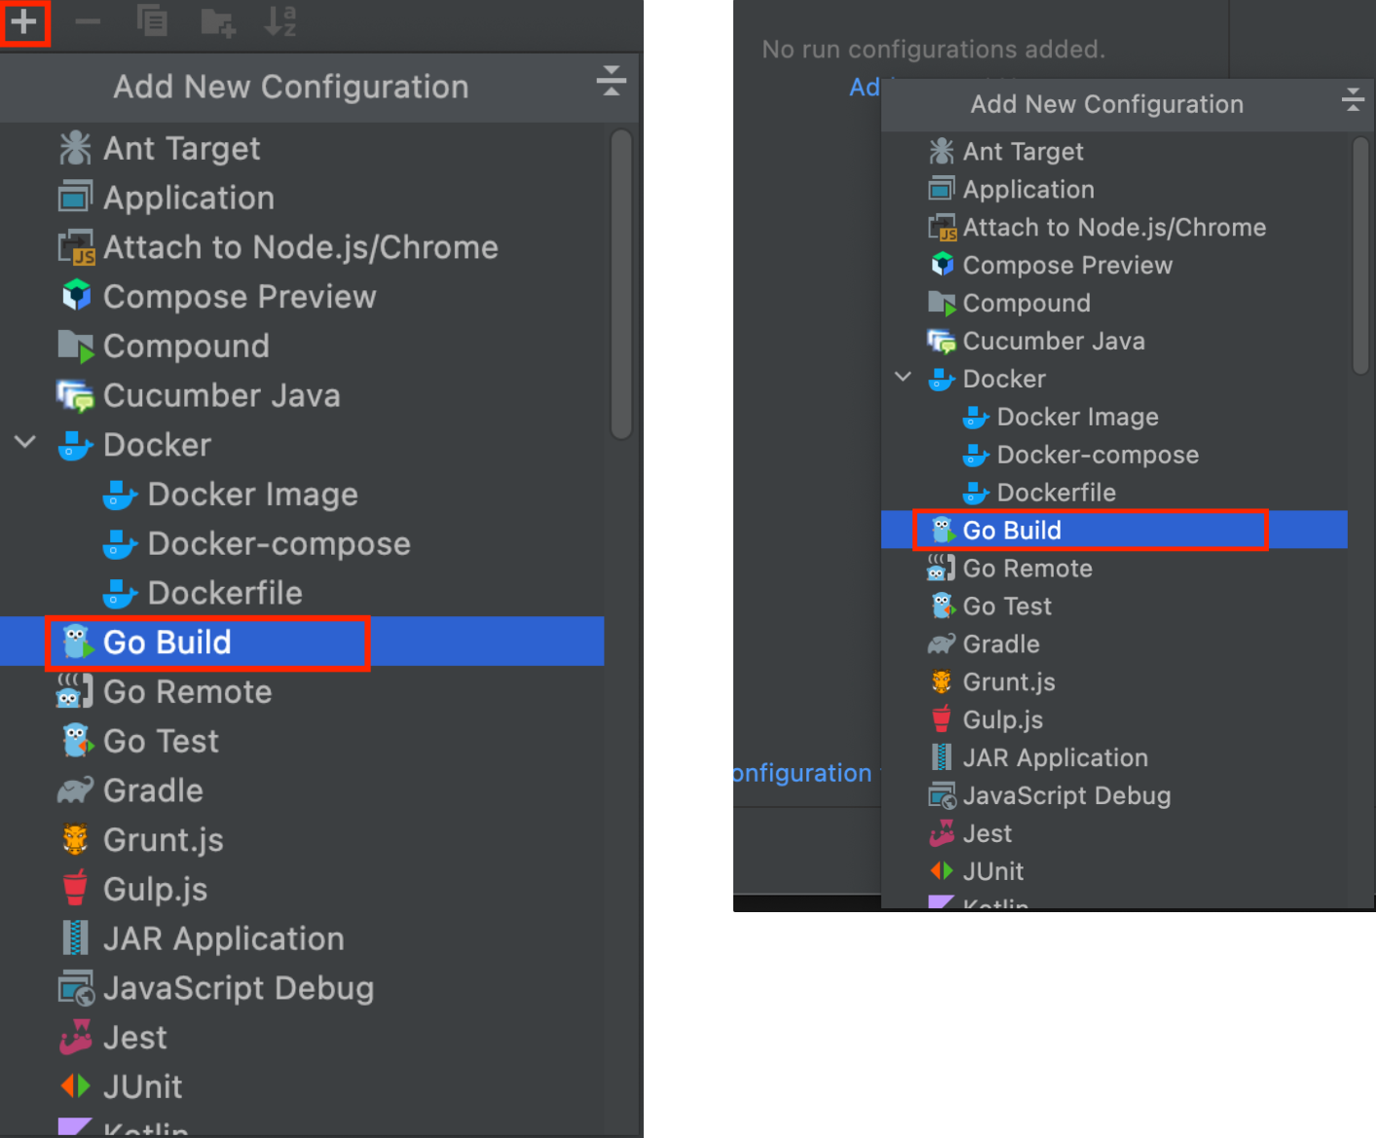Click JAR Application icon in left list

coord(75,938)
